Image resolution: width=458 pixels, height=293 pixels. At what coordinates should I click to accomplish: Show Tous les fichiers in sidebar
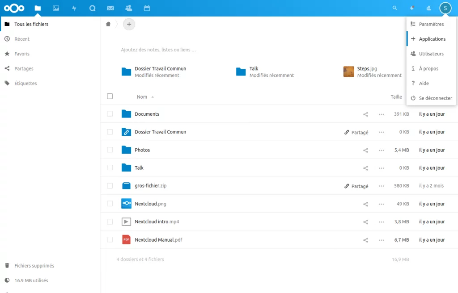click(50, 24)
